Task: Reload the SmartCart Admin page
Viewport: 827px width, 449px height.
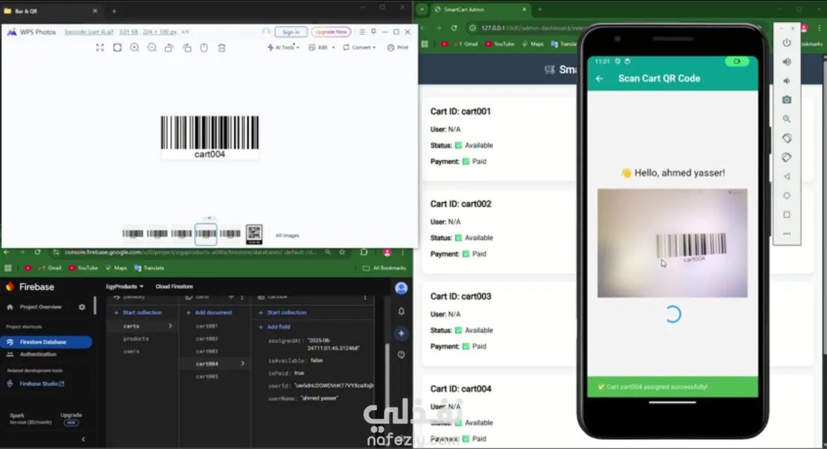Action: tap(454, 28)
